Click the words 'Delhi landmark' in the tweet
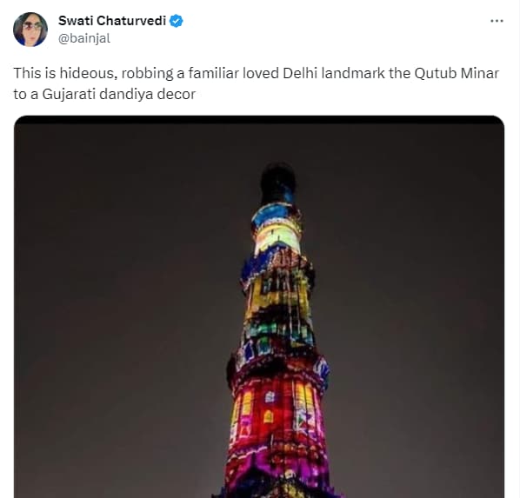This screenshot has width=520, height=498. point(334,73)
